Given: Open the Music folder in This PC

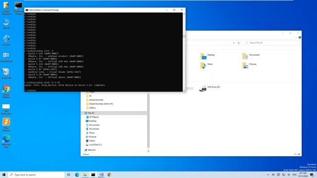Looking at the screenshot, I should (x=206, y=65).
